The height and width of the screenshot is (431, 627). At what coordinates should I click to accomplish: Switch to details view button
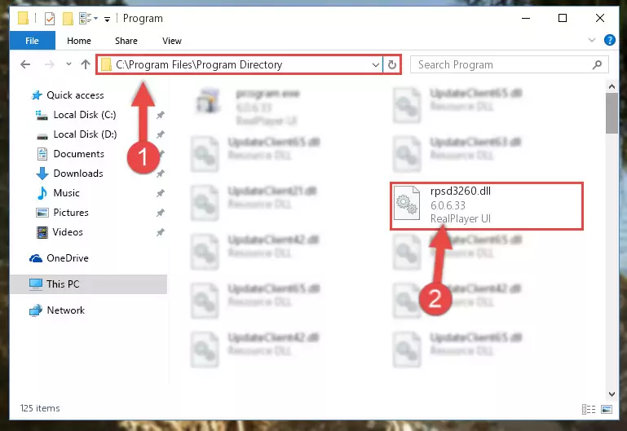(x=588, y=409)
